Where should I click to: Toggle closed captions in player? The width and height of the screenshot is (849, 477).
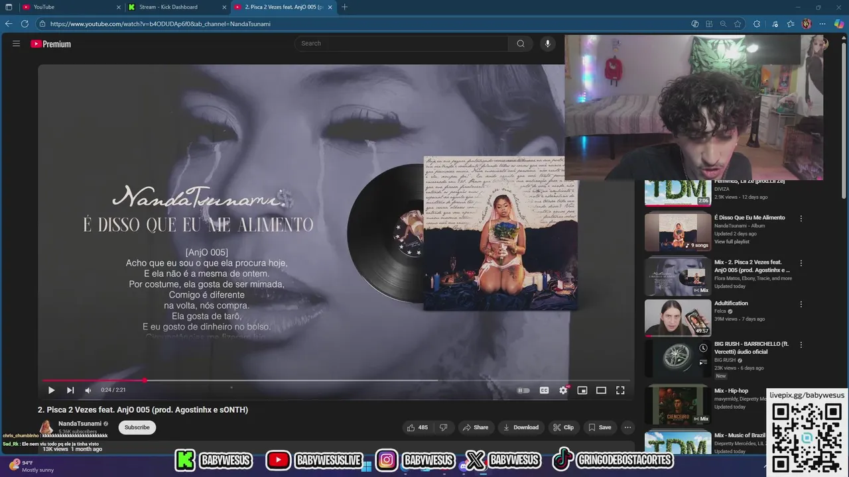click(x=544, y=390)
